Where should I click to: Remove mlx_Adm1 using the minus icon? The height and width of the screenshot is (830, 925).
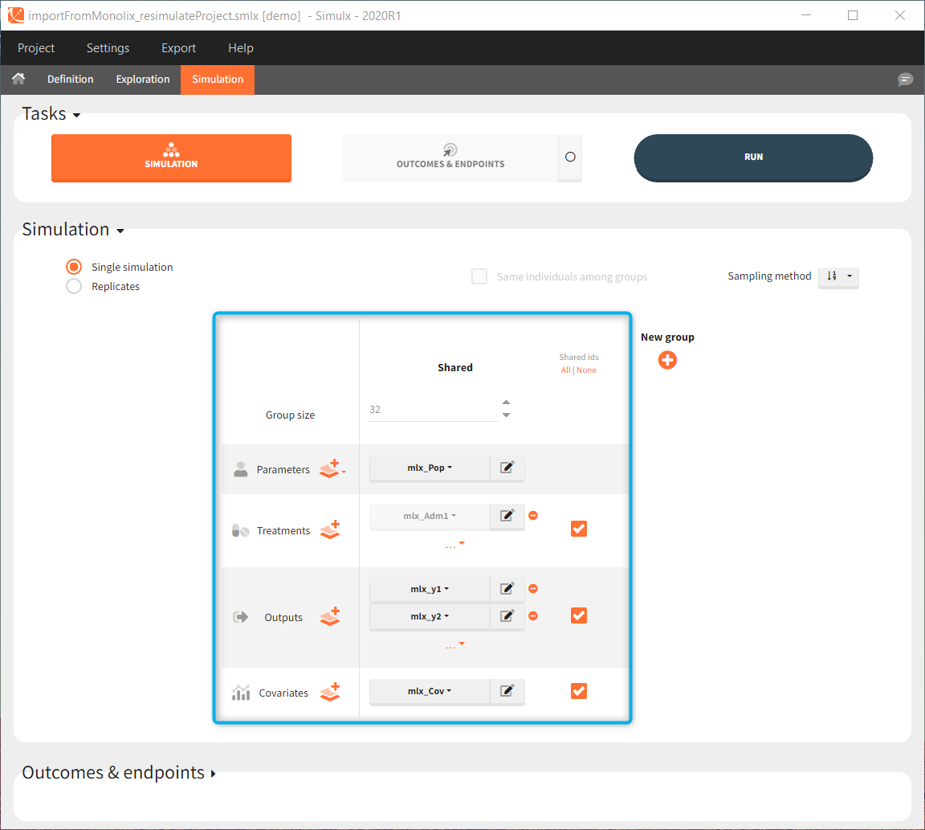pyautogui.click(x=532, y=515)
